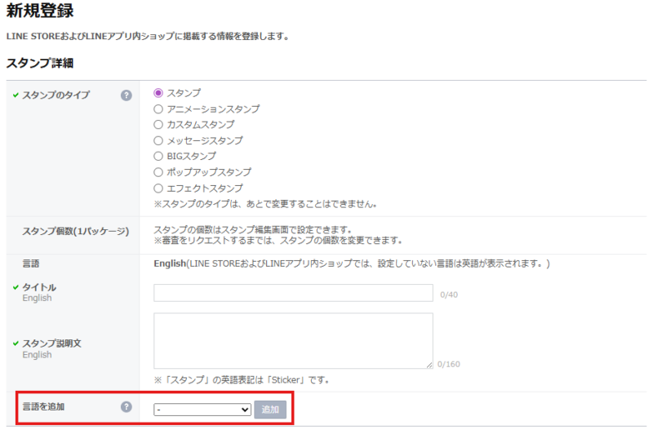The height and width of the screenshot is (430, 653).
Task: Select ポップアップスタンプ radio button
Action: pyautogui.click(x=158, y=172)
